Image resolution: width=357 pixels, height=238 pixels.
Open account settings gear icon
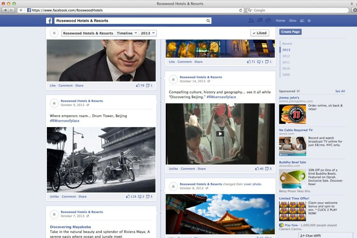point(309,21)
